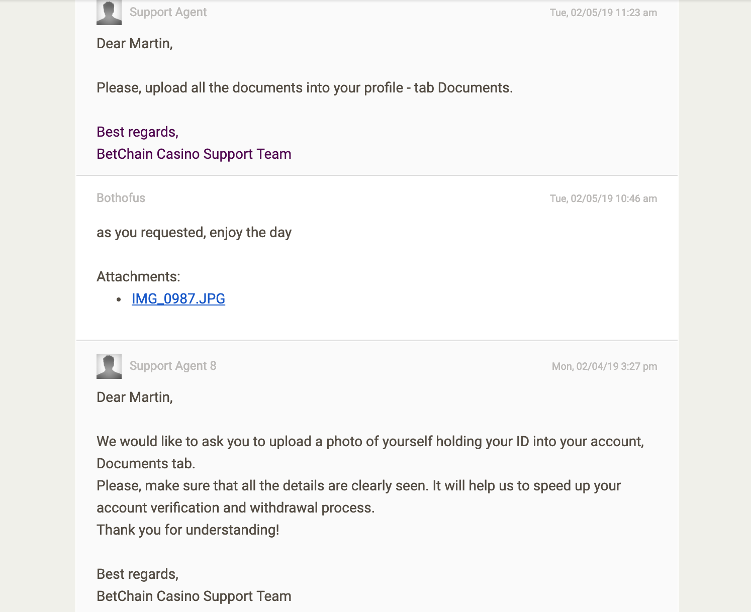Click the Mon 3:27 pm timestamp
The image size is (751, 612).
(604, 366)
